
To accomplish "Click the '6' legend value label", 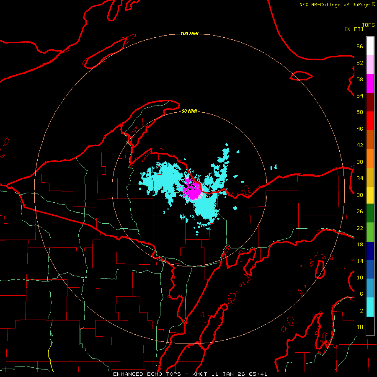I will point(362,294).
